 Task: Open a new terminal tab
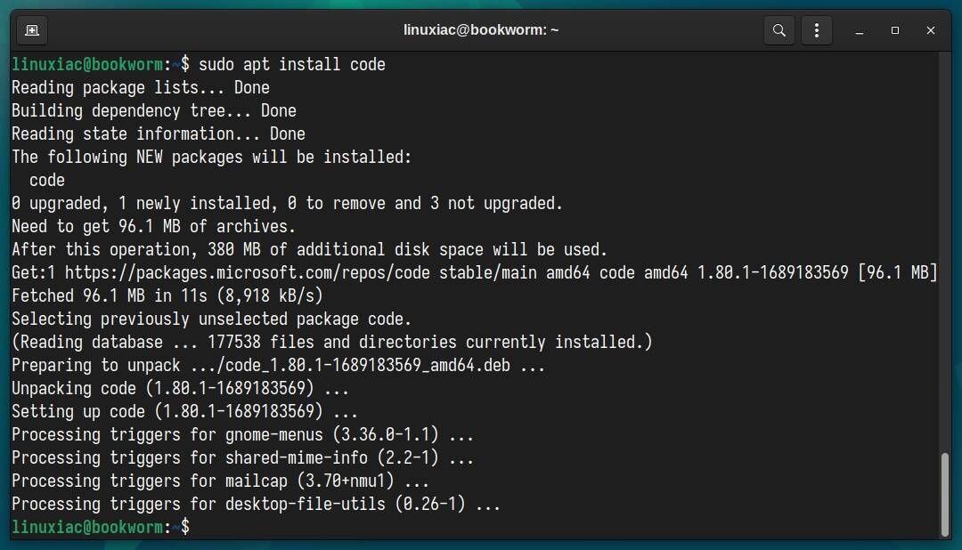point(32,29)
